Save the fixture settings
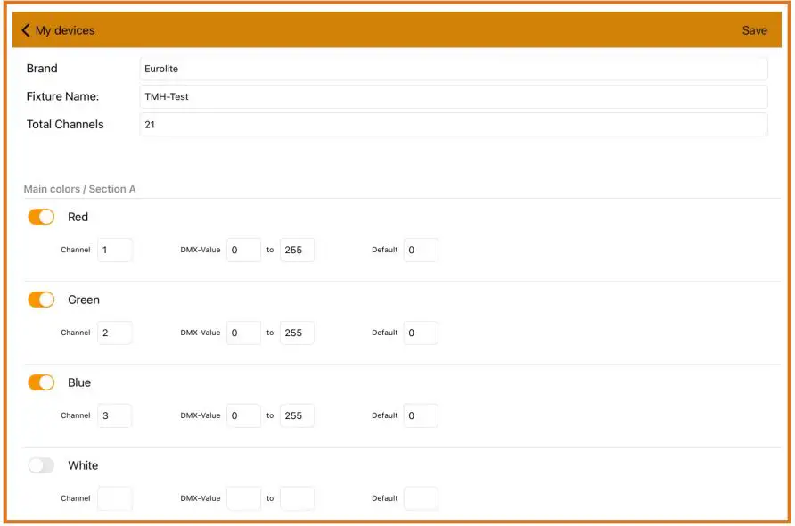795x526 pixels. (x=754, y=30)
